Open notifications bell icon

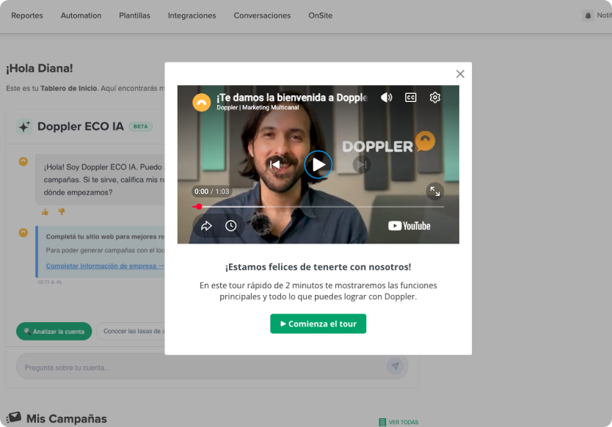tap(588, 15)
